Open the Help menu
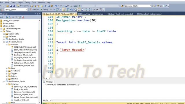 click(x=49, y=2)
